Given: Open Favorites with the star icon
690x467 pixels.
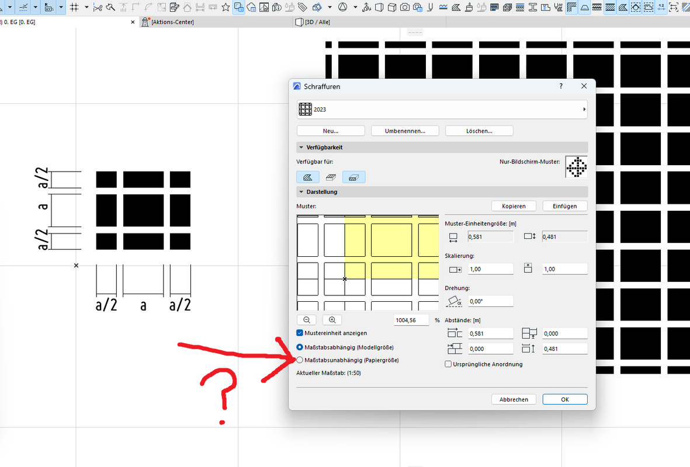Looking at the screenshot, I should 226,7.
